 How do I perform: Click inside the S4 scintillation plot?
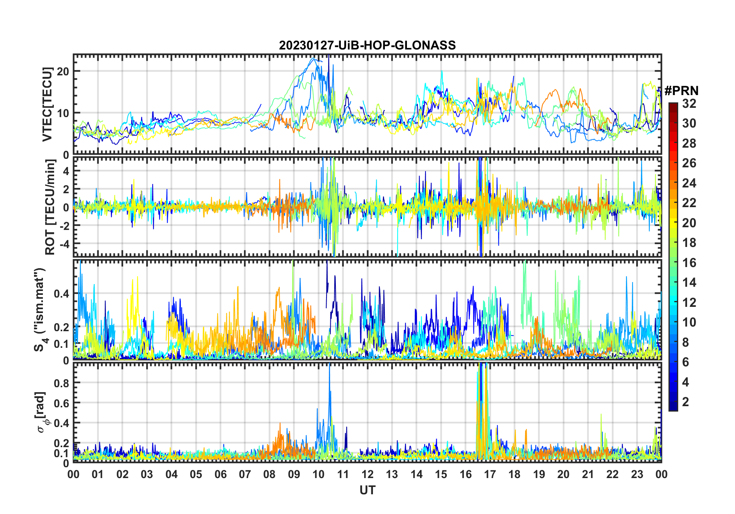click(x=367, y=310)
